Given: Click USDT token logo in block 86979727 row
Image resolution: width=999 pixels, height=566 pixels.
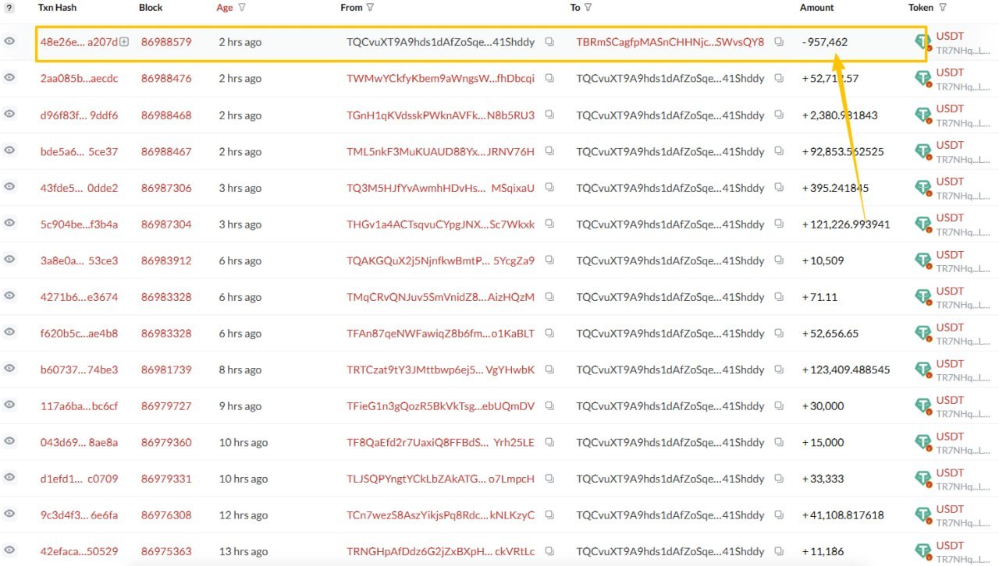Looking at the screenshot, I should pos(923,406).
